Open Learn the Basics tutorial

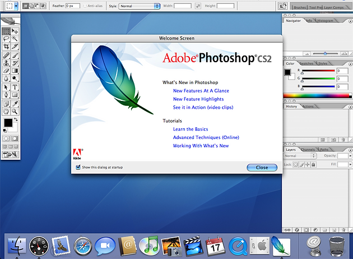click(191, 129)
